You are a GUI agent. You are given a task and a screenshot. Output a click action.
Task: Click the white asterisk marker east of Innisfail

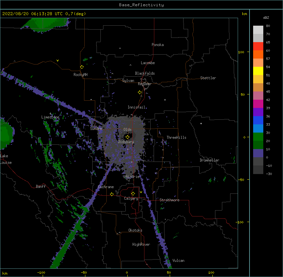165,100
